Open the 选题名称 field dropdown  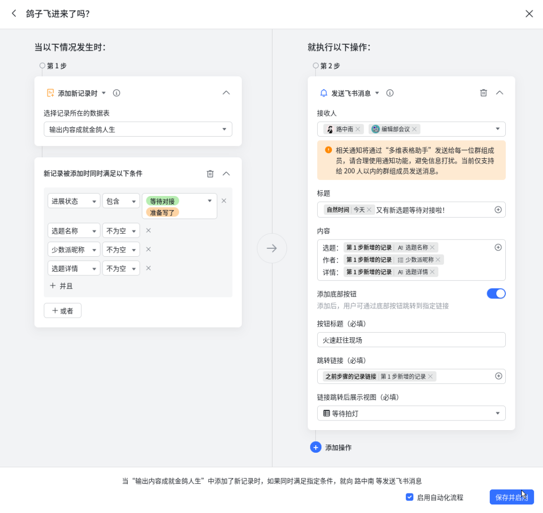pos(74,231)
